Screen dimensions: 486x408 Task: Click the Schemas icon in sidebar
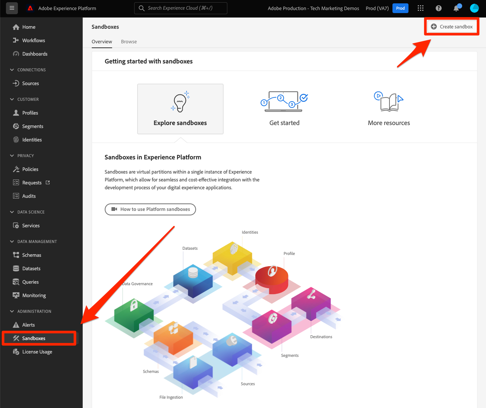pos(16,255)
